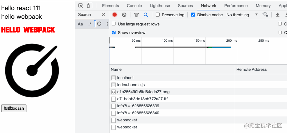Enable the Preserve log checkbox
This screenshot has width=287, height=133.
[x=157, y=15]
